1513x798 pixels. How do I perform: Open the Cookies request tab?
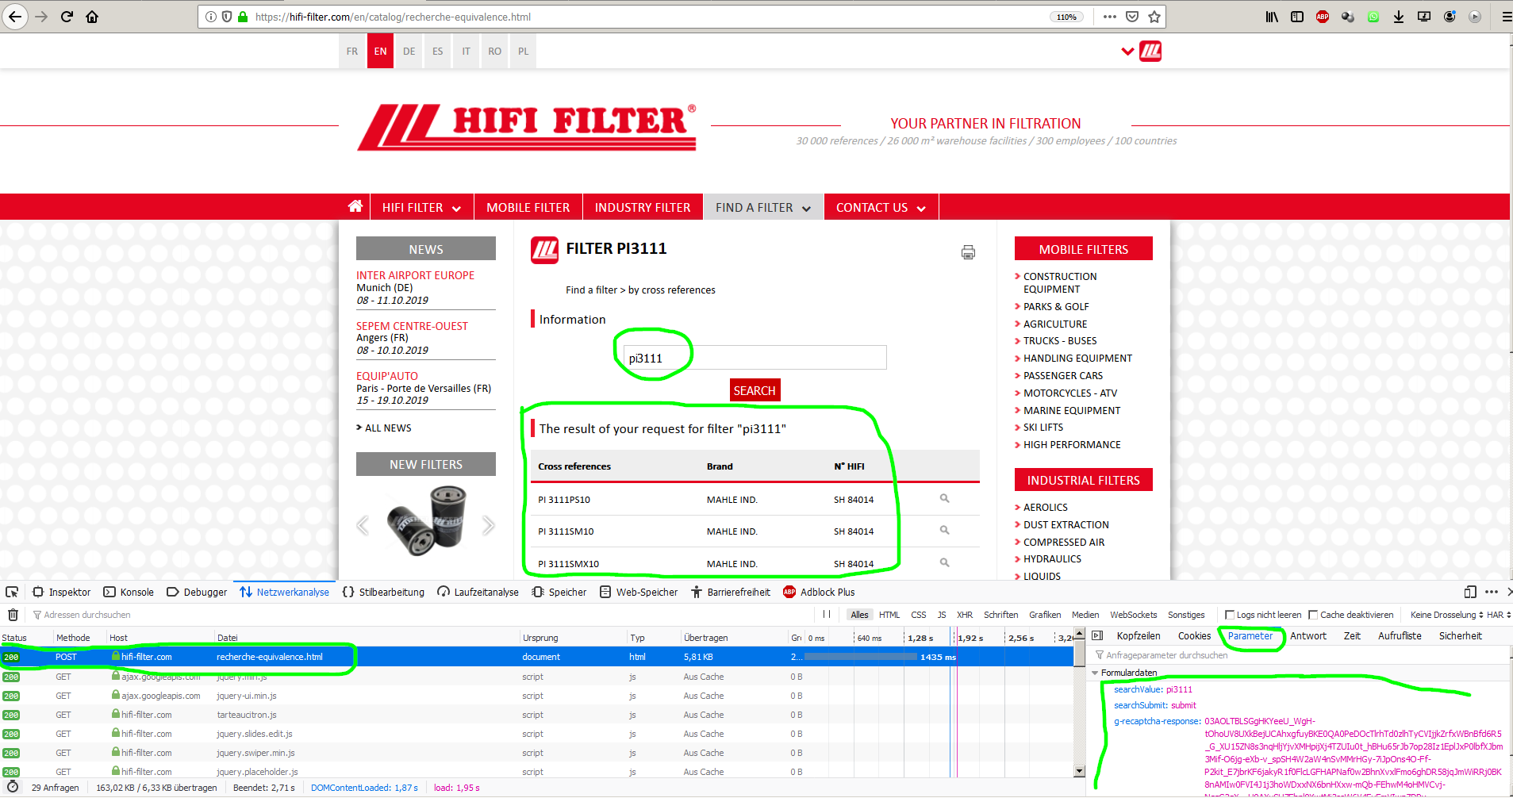[x=1194, y=636]
